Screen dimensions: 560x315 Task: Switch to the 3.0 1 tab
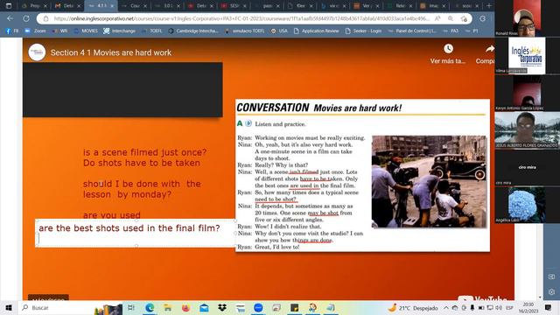[167, 6]
